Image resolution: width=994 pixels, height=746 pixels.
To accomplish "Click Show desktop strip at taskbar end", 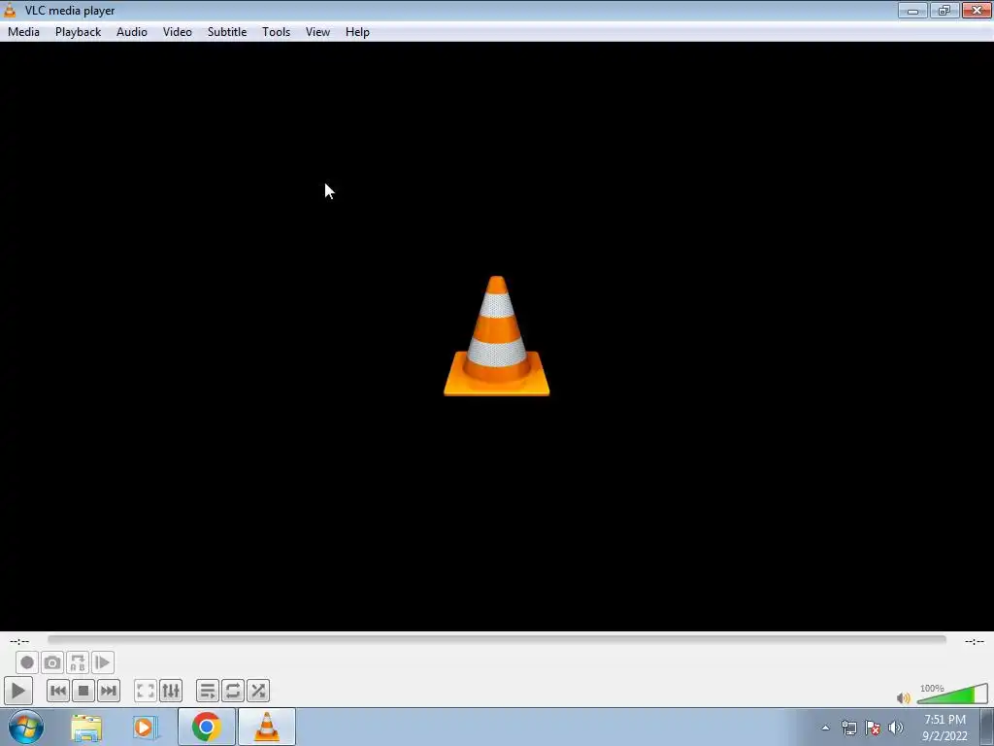I will [987, 727].
